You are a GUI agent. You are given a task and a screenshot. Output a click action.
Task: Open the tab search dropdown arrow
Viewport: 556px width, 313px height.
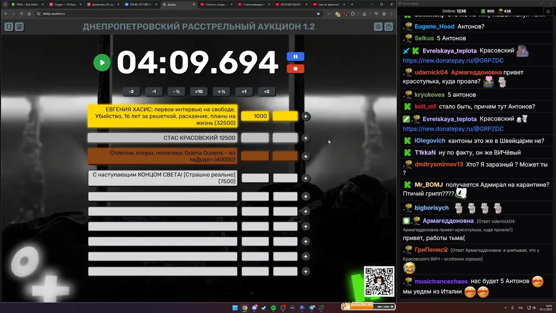5,4
